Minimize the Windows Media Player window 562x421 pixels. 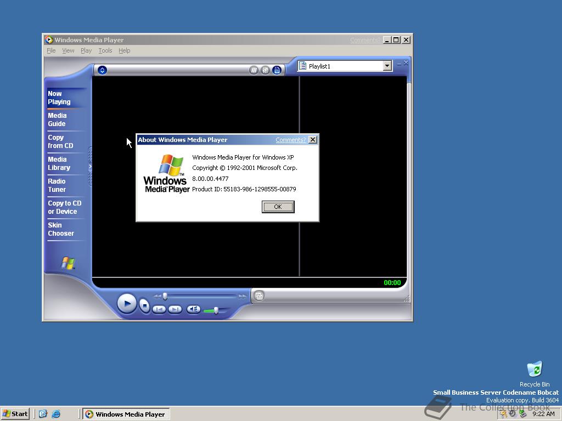click(387, 40)
